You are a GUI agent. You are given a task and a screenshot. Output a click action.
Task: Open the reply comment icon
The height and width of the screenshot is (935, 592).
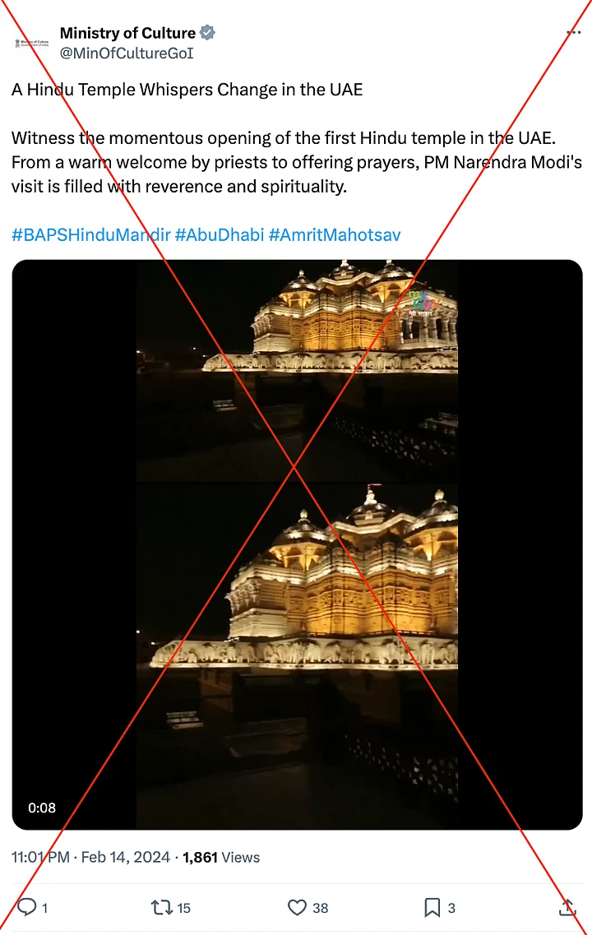tap(27, 907)
